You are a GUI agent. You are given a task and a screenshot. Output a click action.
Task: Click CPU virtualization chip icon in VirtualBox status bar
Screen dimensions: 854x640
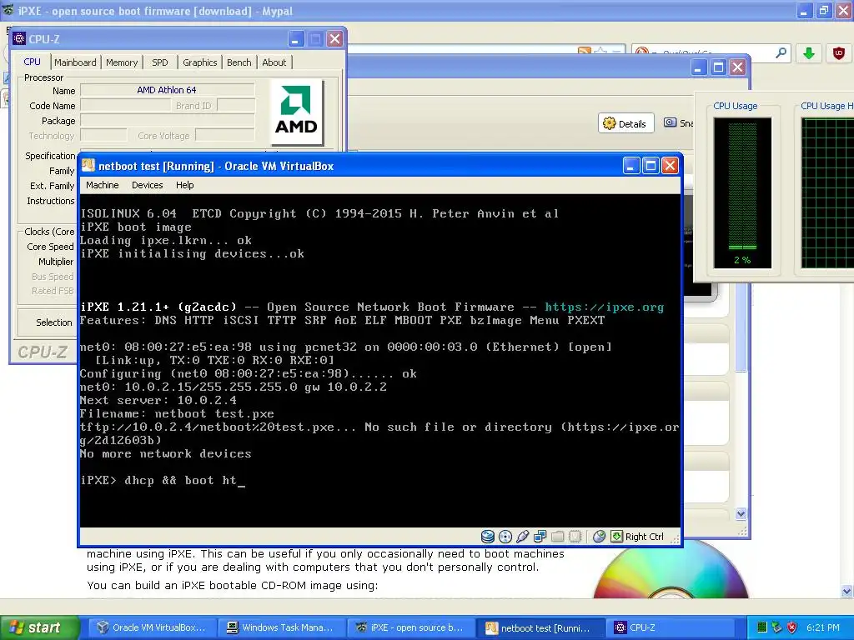575,537
